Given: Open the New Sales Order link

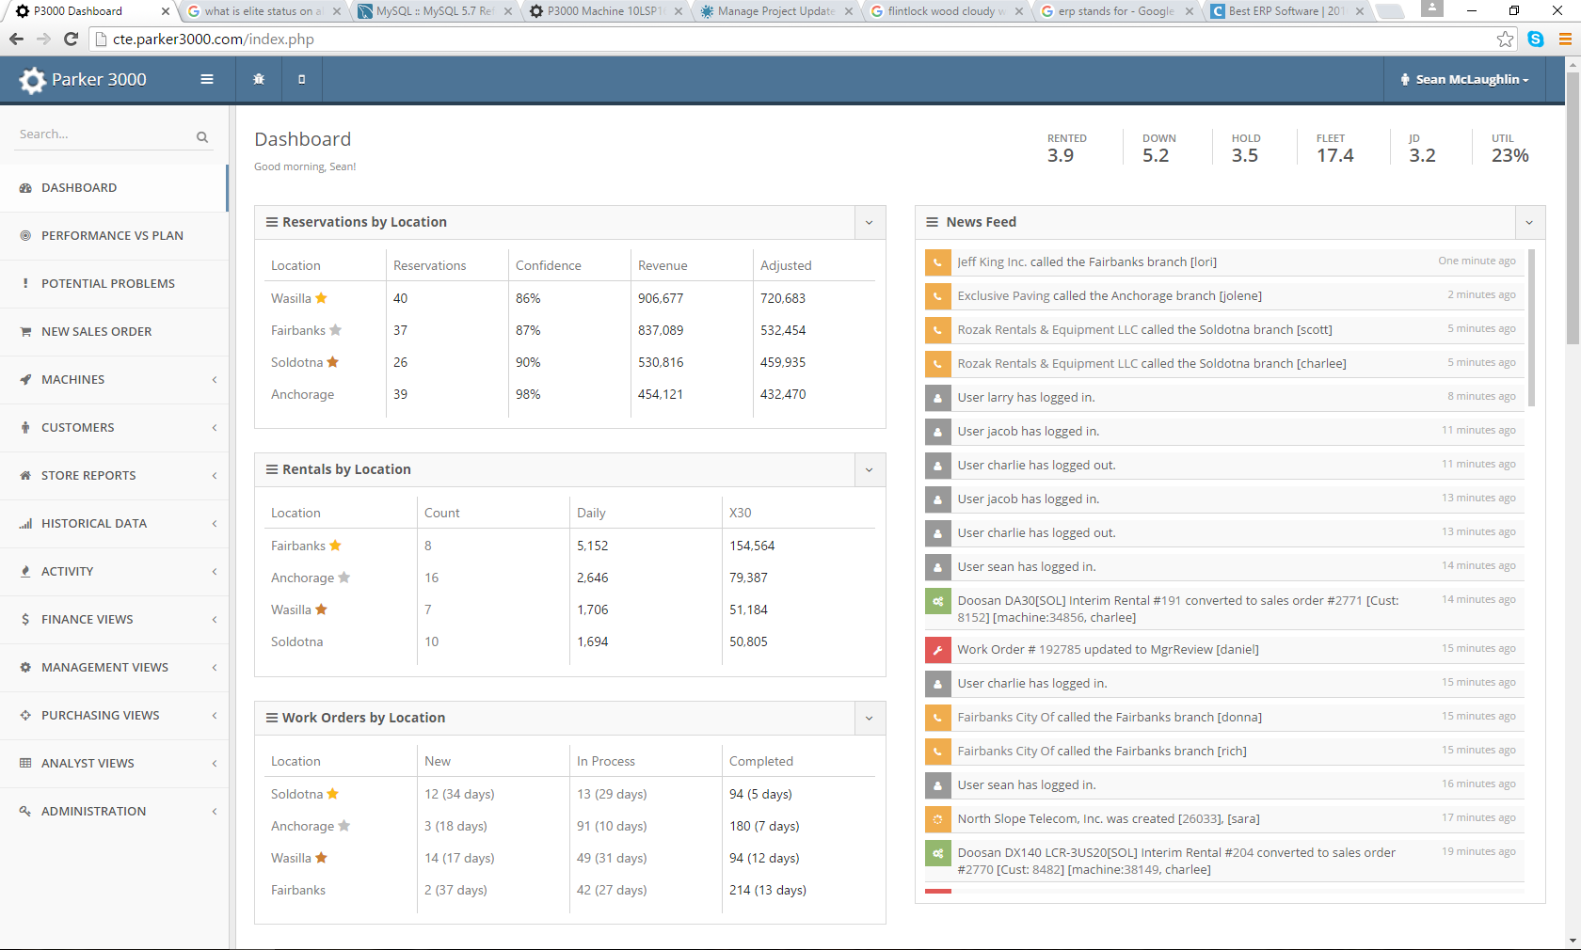Looking at the screenshot, I should 96,331.
